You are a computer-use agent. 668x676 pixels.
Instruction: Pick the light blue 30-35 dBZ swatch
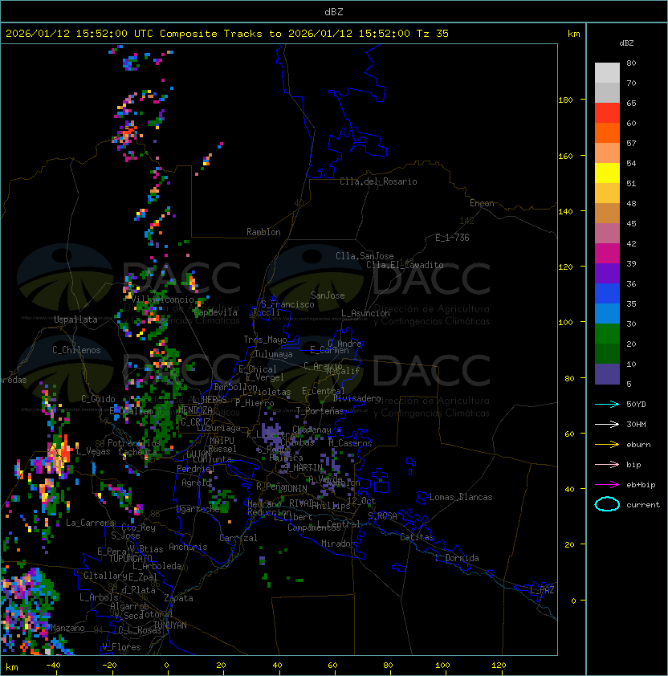[607, 313]
